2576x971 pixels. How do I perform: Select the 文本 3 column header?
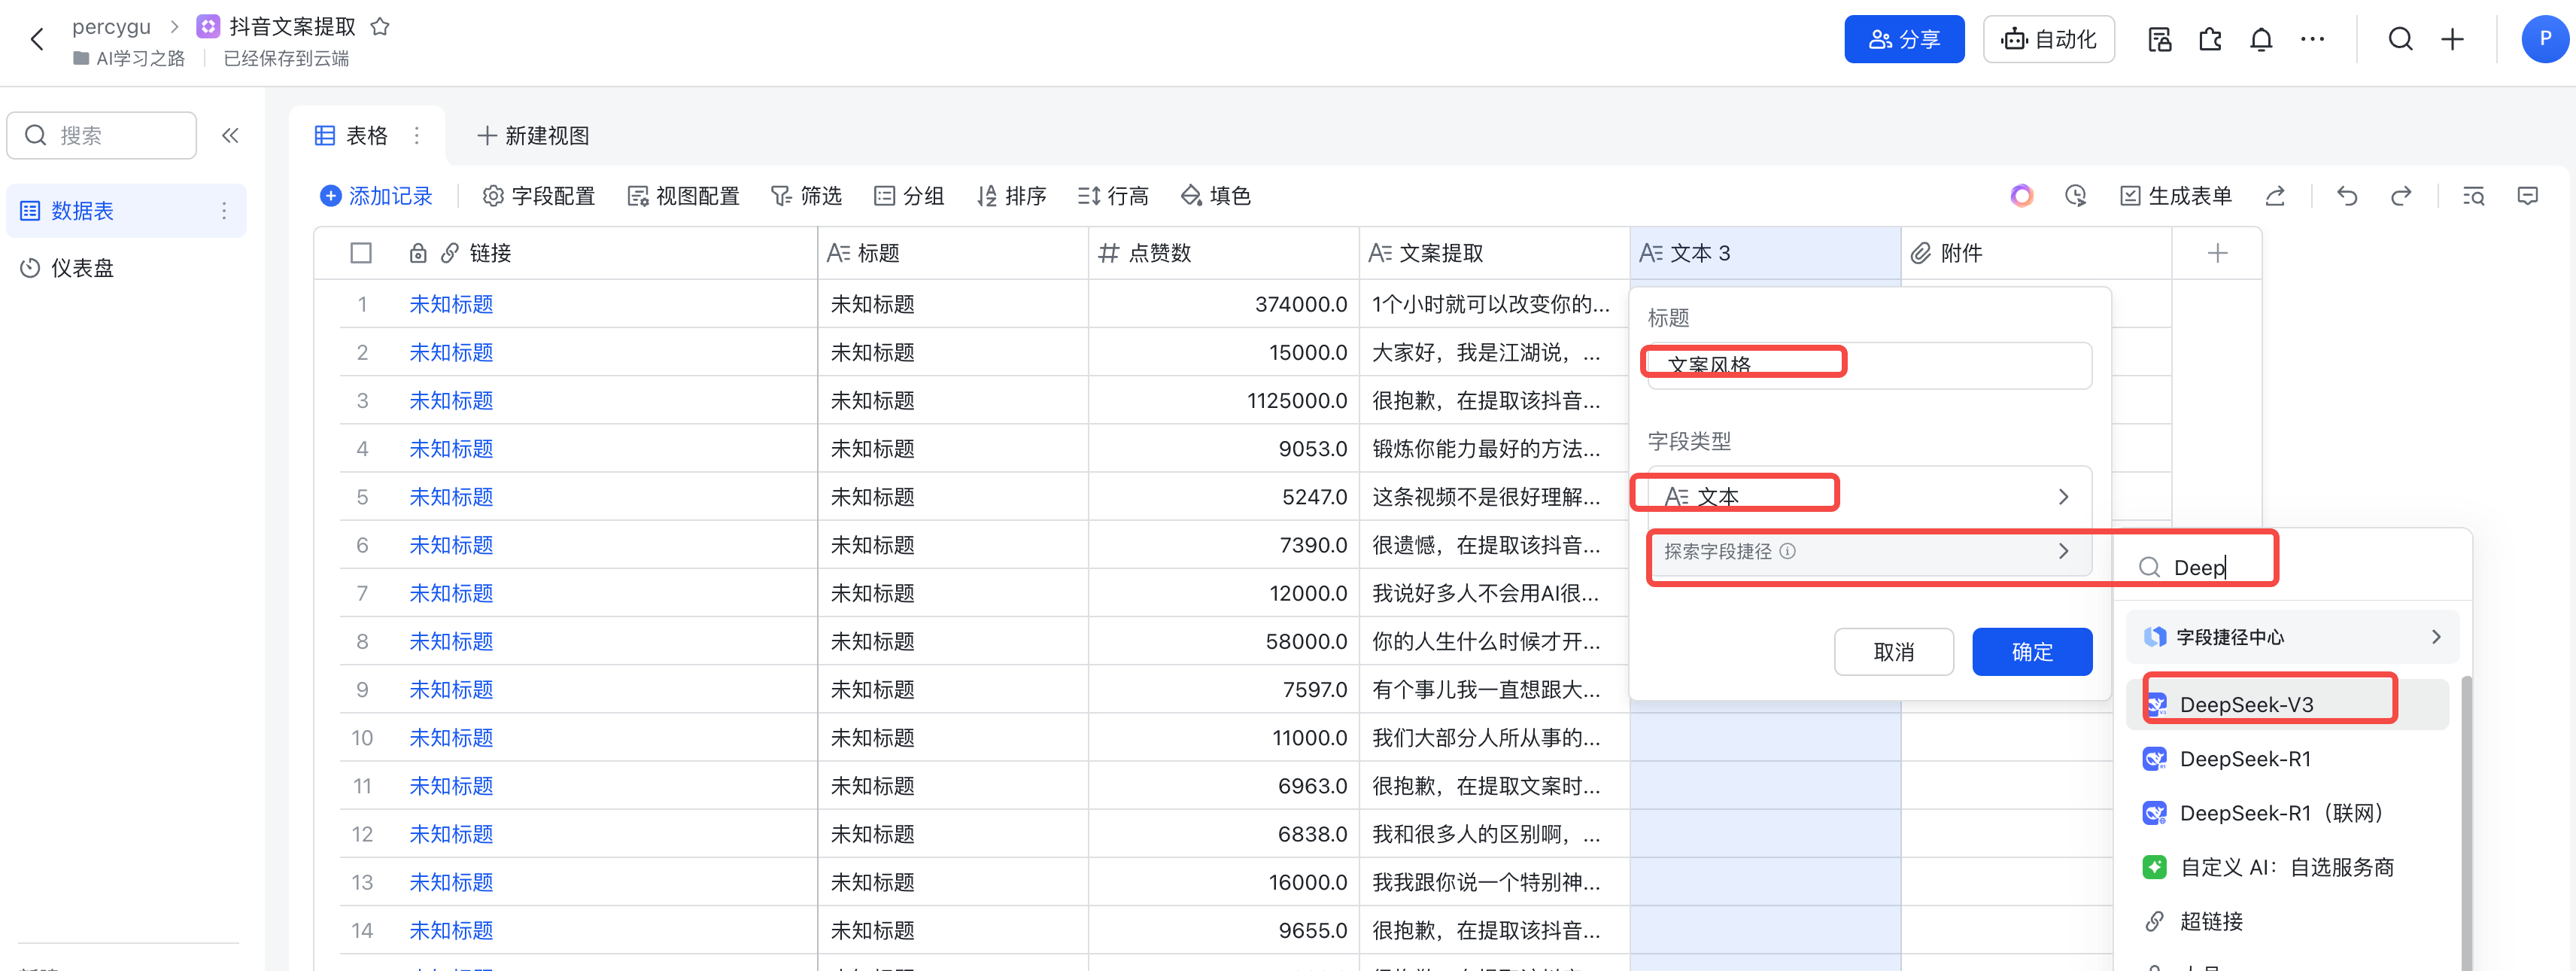pos(1765,253)
